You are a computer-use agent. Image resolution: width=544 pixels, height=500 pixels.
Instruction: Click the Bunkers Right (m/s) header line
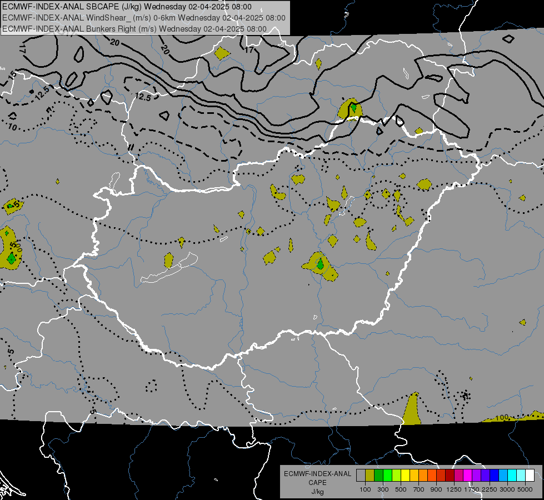[x=134, y=29]
